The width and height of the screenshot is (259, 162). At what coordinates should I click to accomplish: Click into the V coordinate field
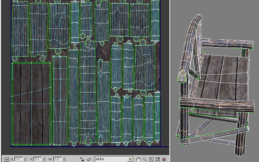point(38,159)
